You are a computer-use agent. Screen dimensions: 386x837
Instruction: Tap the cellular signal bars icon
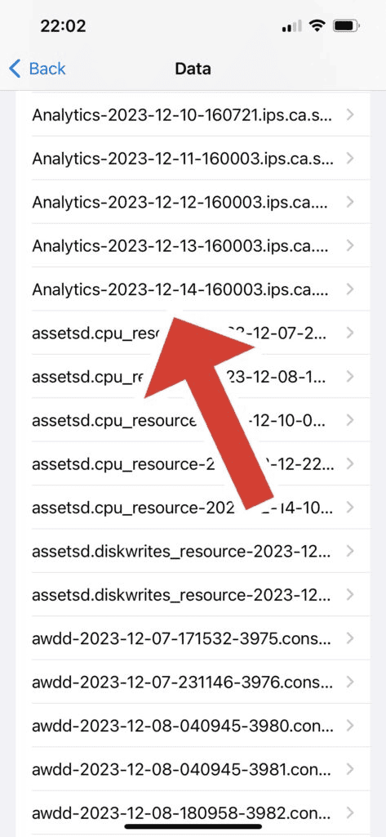(x=291, y=25)
